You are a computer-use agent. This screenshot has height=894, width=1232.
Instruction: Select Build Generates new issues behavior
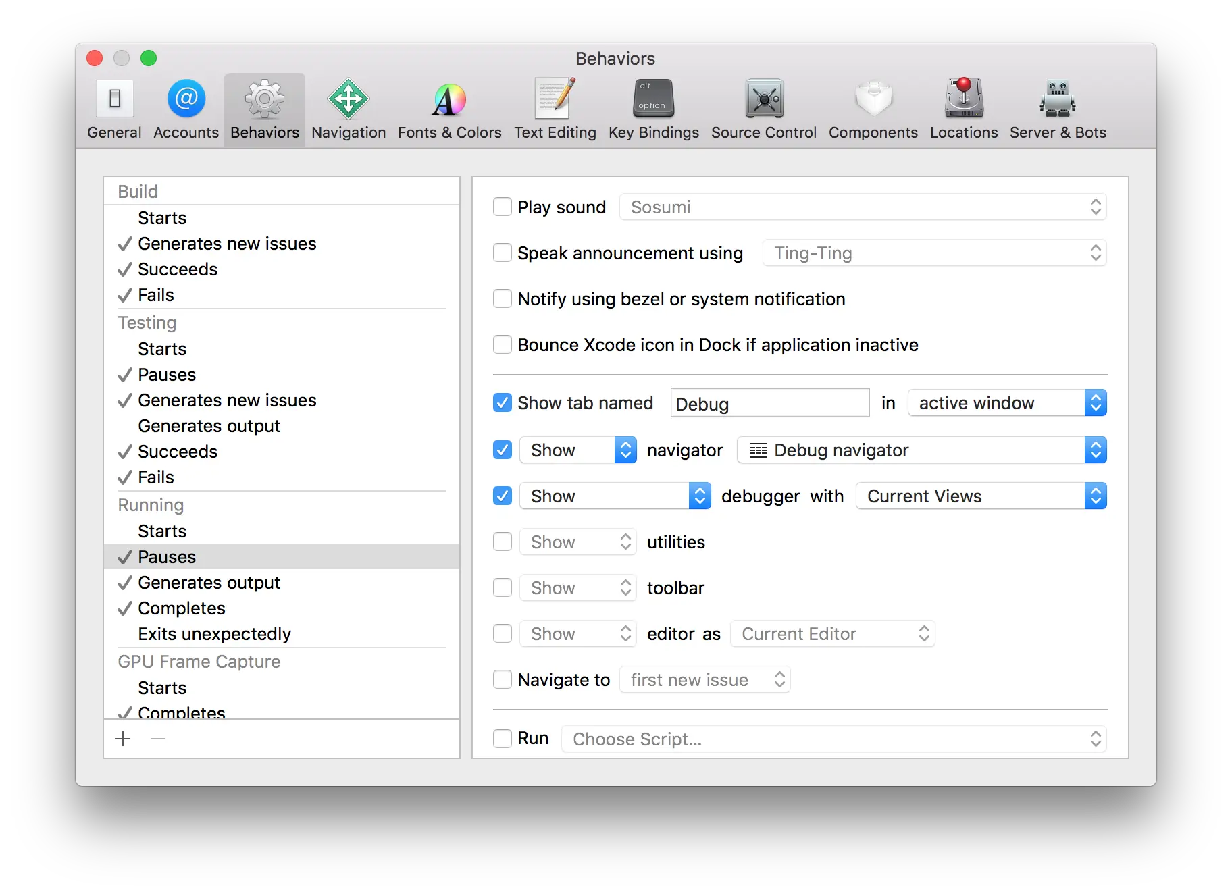(x=282, y=244)
